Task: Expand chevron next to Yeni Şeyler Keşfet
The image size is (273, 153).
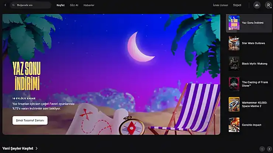Action: click(x=37, y=148)
